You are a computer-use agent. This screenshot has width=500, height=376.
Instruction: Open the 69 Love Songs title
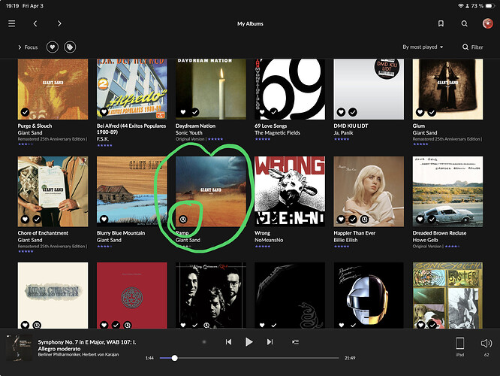click(270, 126)
